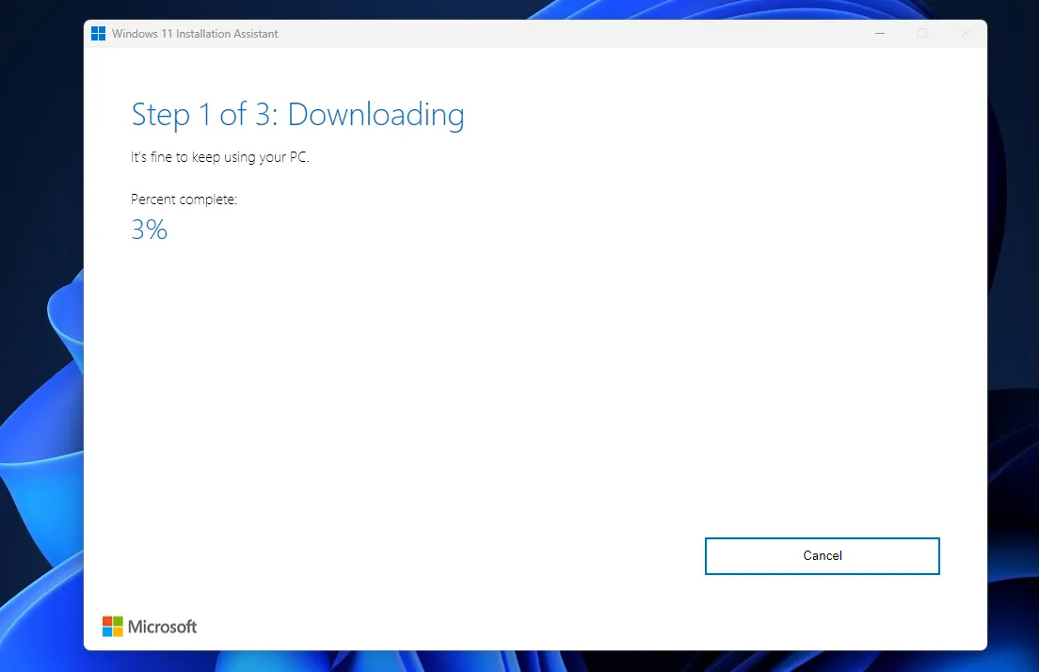The image size is (1039, 672).
Task: Click the four-color Microsoft logo squares
Action: click(x=112, y=626)
